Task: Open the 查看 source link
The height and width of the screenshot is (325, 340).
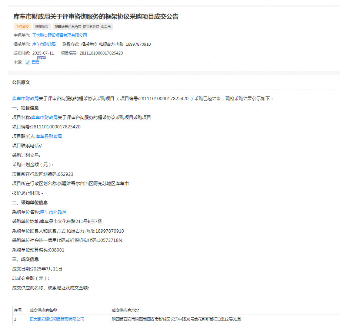Action: (36, 62)
